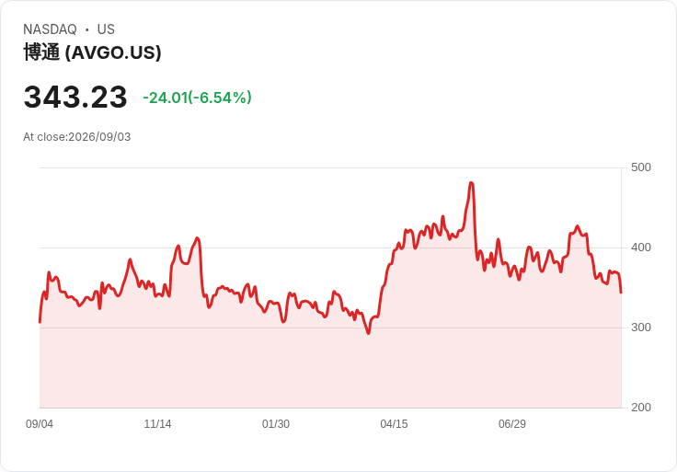This screenshot has width=677, height=472.
Task: Click the 06/29 x-axis date label
Action: 512,423
